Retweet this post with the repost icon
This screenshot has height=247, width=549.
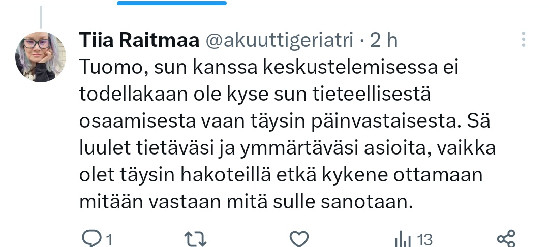[195, 238]
